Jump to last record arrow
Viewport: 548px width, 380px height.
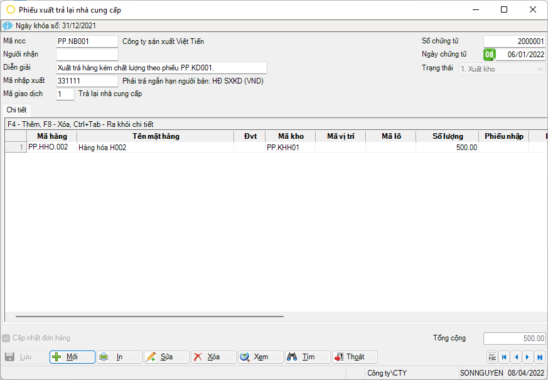(x=539, y=357)
